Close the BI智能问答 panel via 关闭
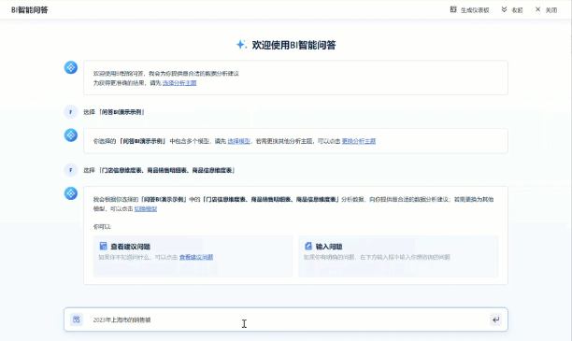The width and height of the screenshot is (572, 341). 546,10
